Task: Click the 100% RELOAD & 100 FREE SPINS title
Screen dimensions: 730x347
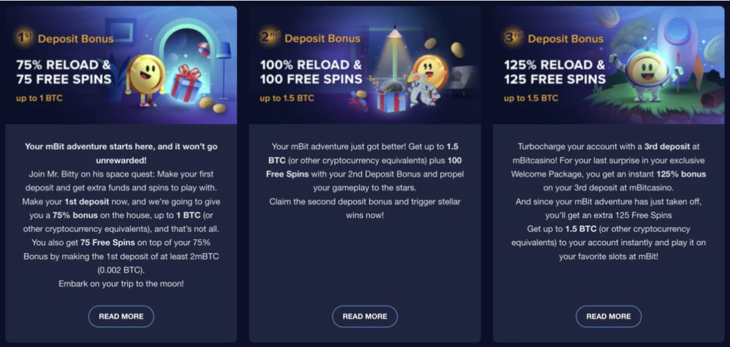Action: (x=311, y=72)
